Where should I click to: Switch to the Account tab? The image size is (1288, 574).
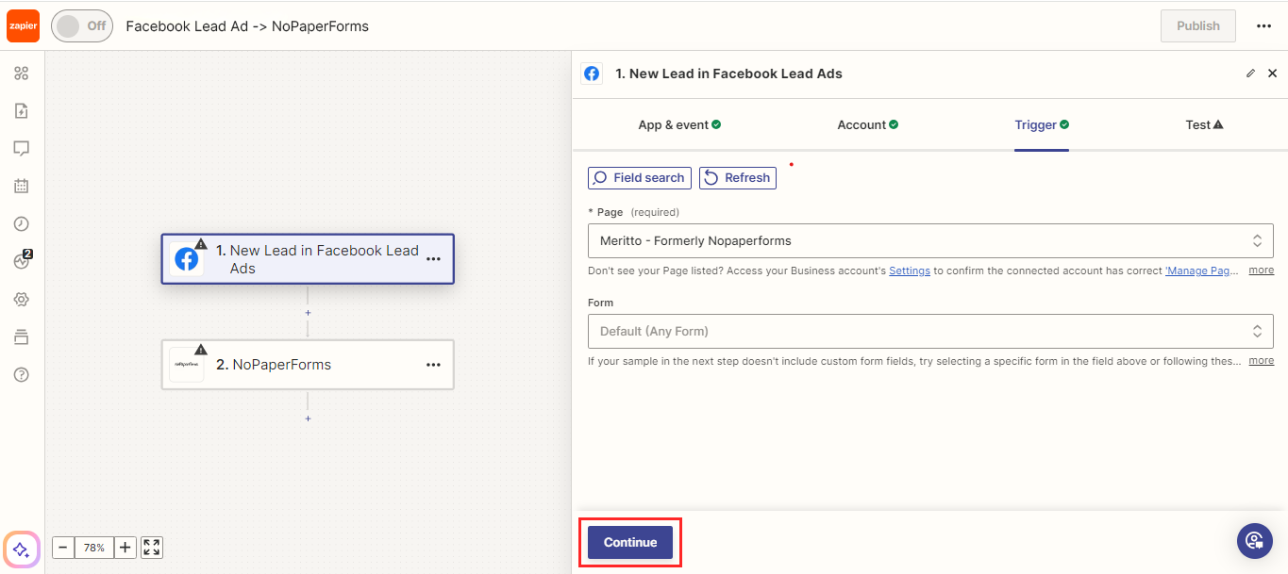[868, 124]
